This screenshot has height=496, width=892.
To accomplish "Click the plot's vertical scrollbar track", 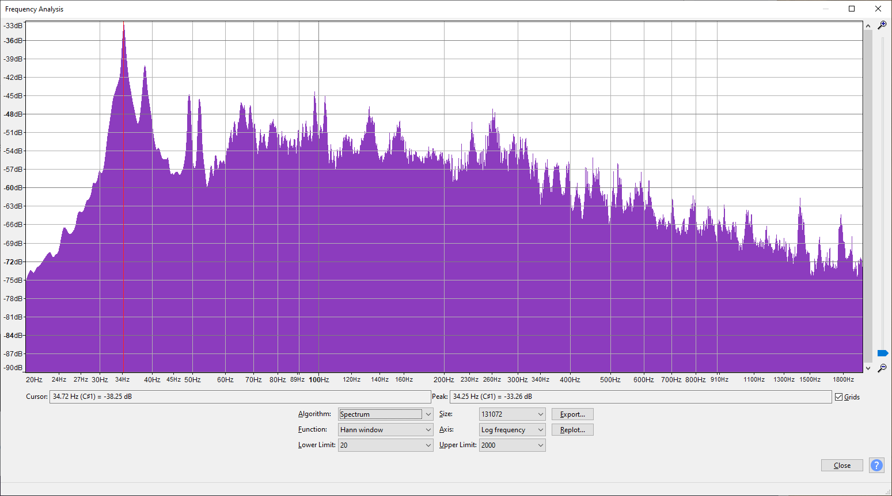I will [868, 197].
